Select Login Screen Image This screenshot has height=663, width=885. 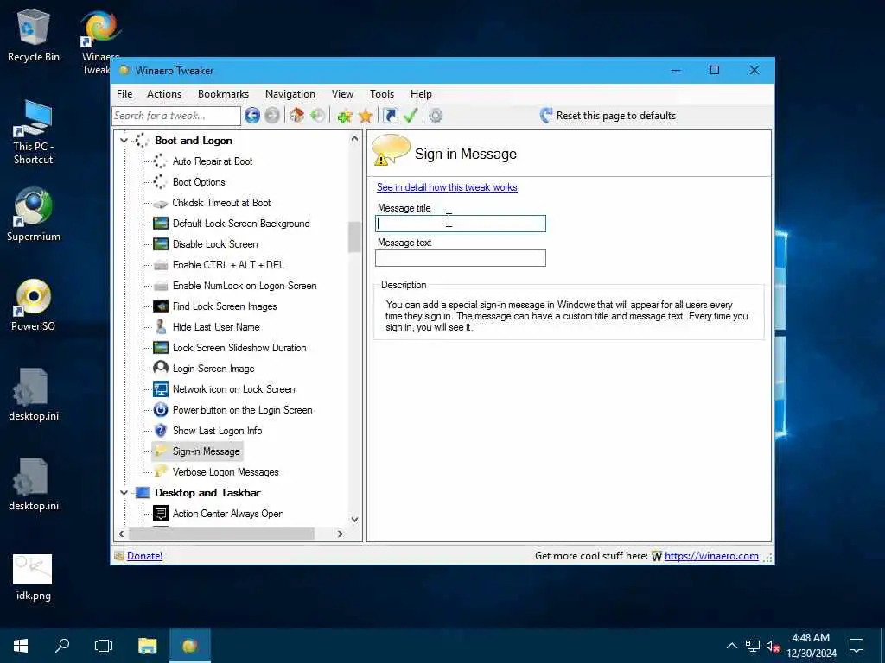tap(213, 369)
